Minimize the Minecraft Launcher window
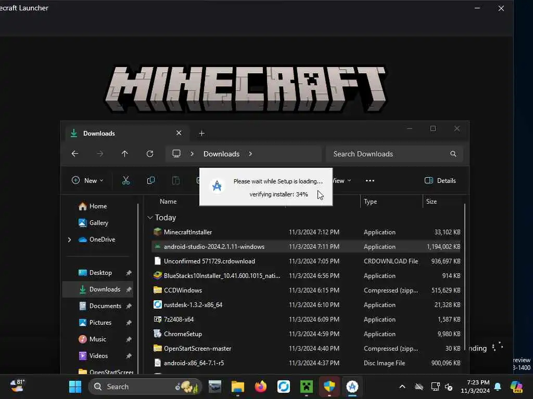This screenshot has height=399, width=533. pos(477,8)
